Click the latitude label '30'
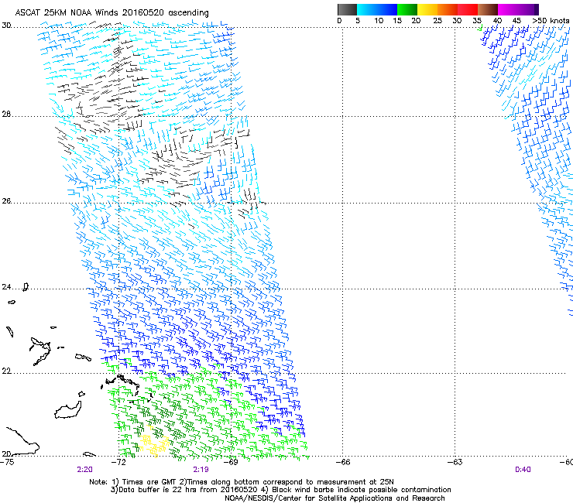 [x=6, y=26]
